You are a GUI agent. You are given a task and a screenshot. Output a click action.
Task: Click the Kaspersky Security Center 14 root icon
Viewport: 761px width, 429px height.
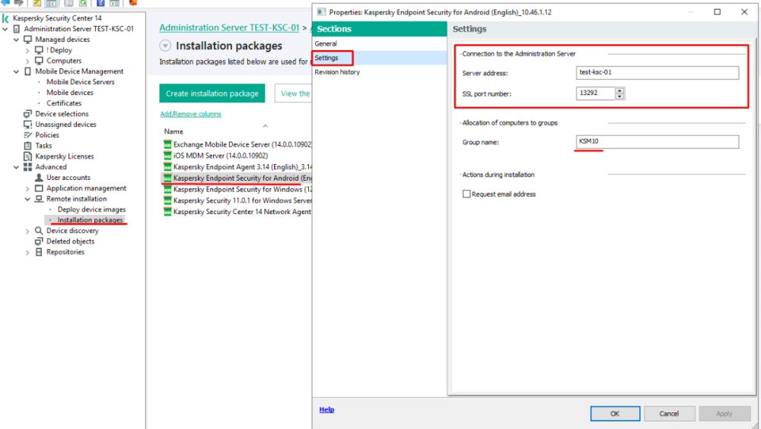pyautogui.click(x=5, y=18)
